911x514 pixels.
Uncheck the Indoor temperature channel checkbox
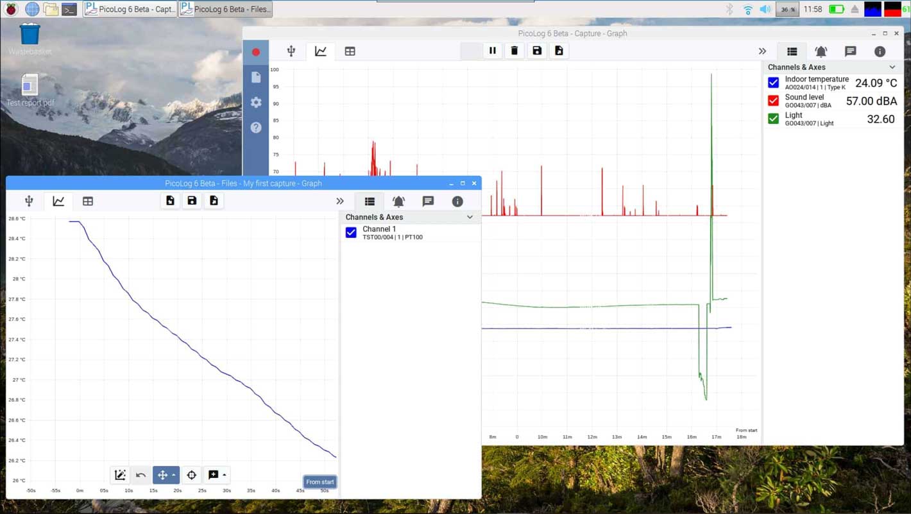pos(773,83)
